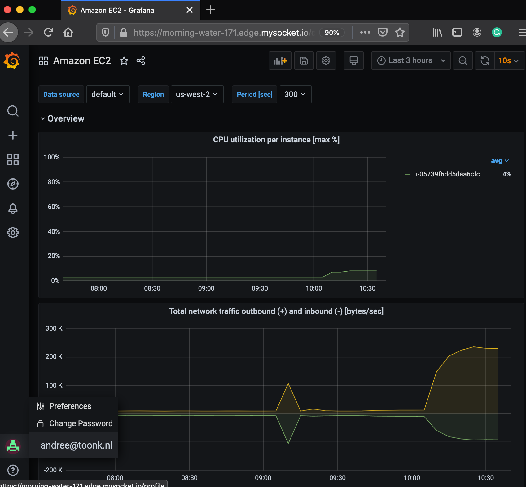Go to browser home page
The image size is (526, 487).
[68, 32]
